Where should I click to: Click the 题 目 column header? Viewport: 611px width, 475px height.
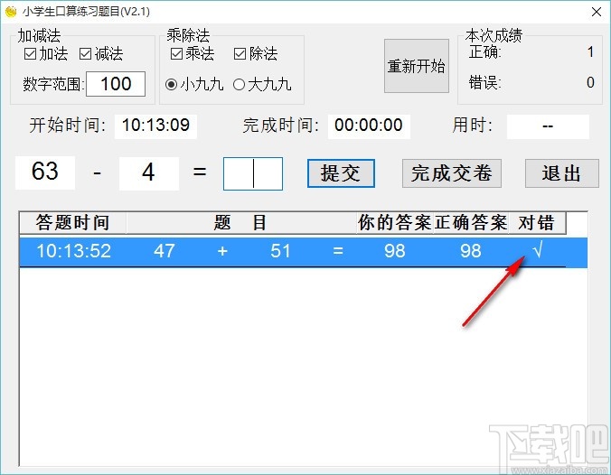240,223
